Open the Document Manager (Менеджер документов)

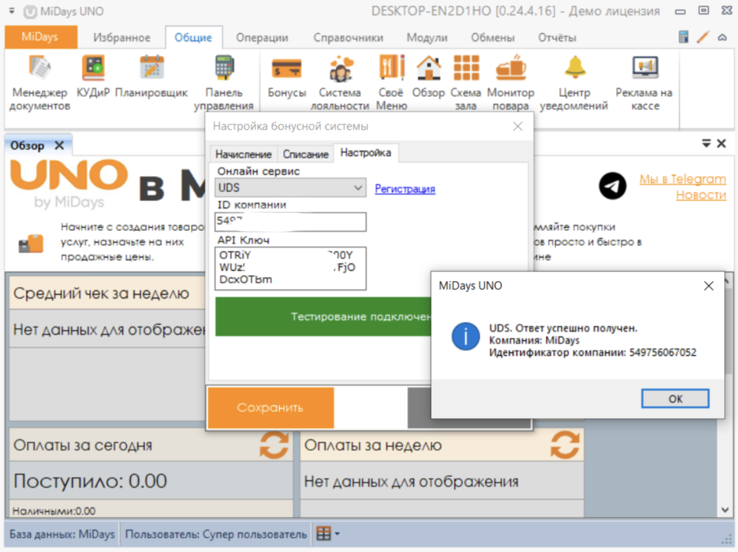tap(40, 83)
